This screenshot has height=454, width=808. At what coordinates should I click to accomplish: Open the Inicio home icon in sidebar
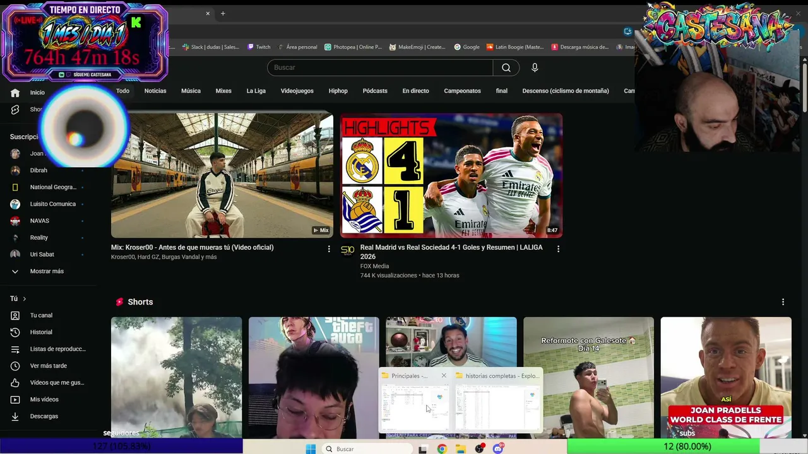pos(15,93)
